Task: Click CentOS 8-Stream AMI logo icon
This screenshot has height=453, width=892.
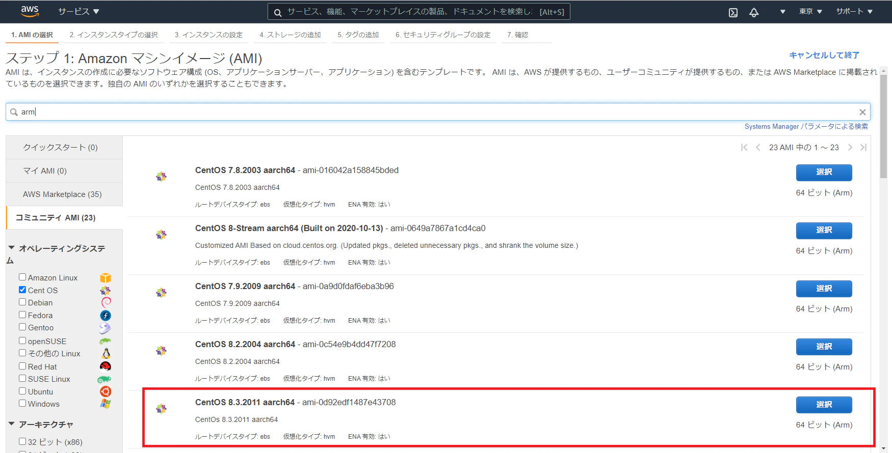Action: pyautogui.click(x=161, y=235)
